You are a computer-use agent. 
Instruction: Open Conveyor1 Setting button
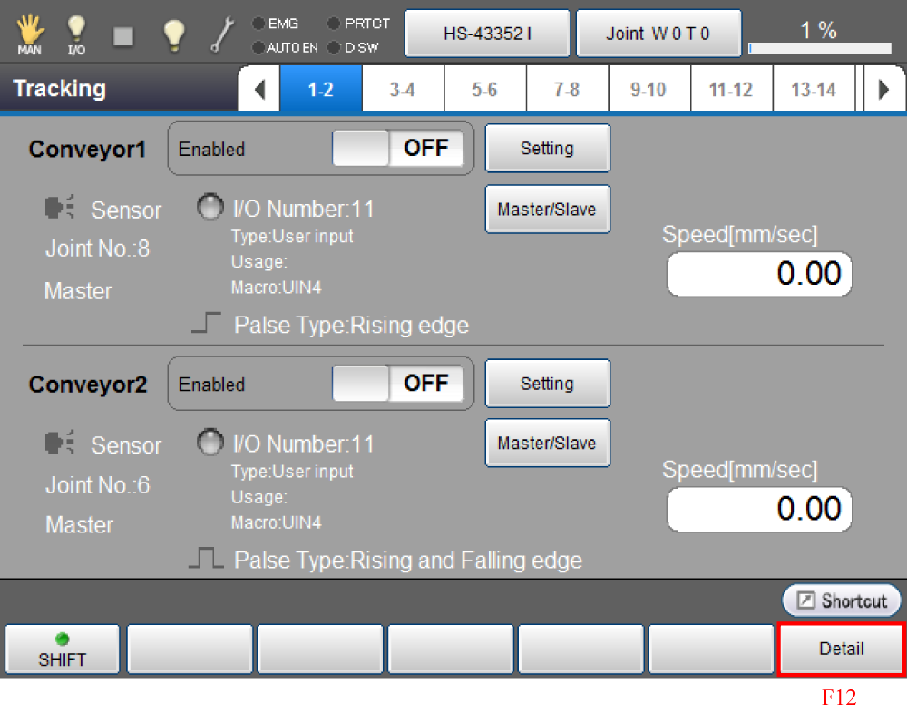click(547, 149)
